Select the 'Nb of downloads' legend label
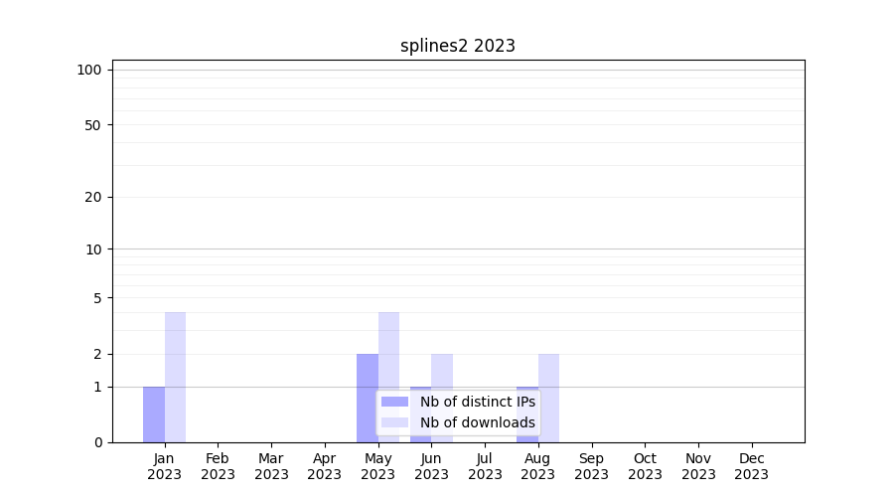Viewport: 894px width, 497px height. click(x=477, y=422)
